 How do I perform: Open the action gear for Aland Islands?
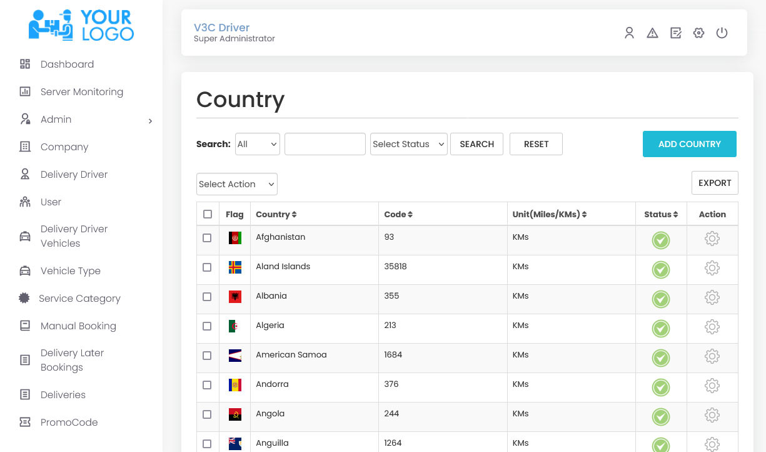click(712, 268)
